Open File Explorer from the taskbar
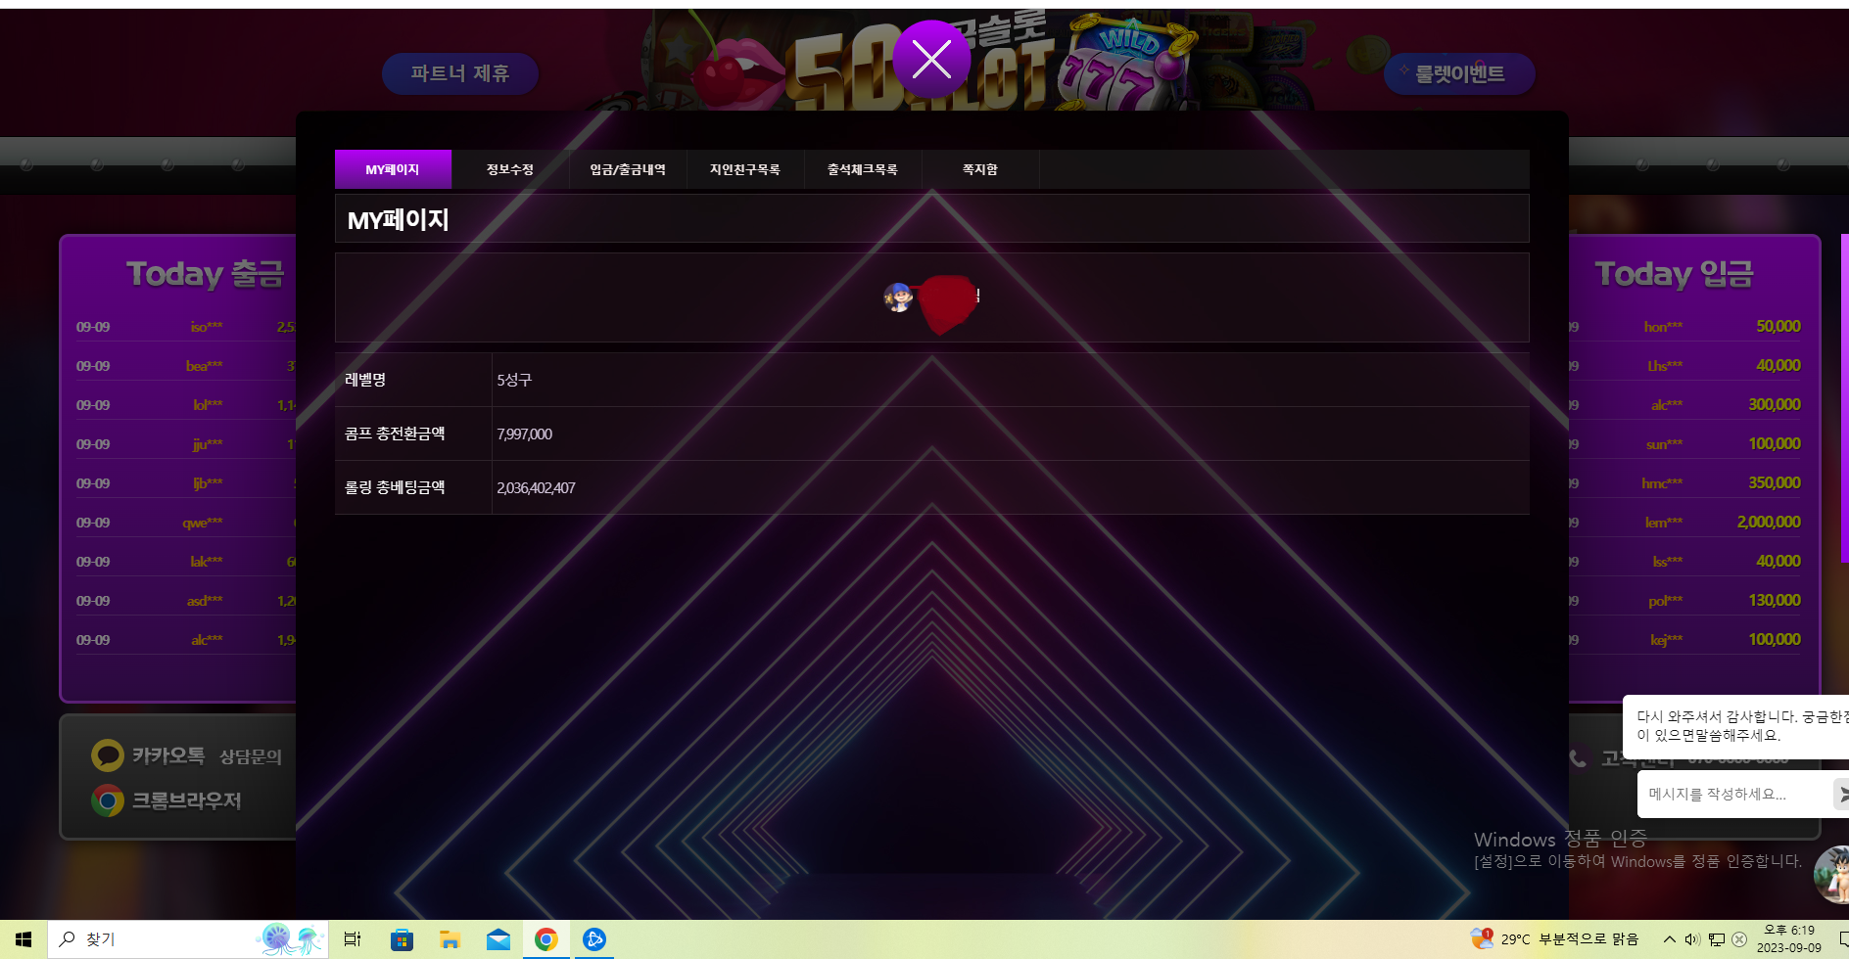Image resolution: width=1849 pixels, height=959 pixels. pos(450,939)
